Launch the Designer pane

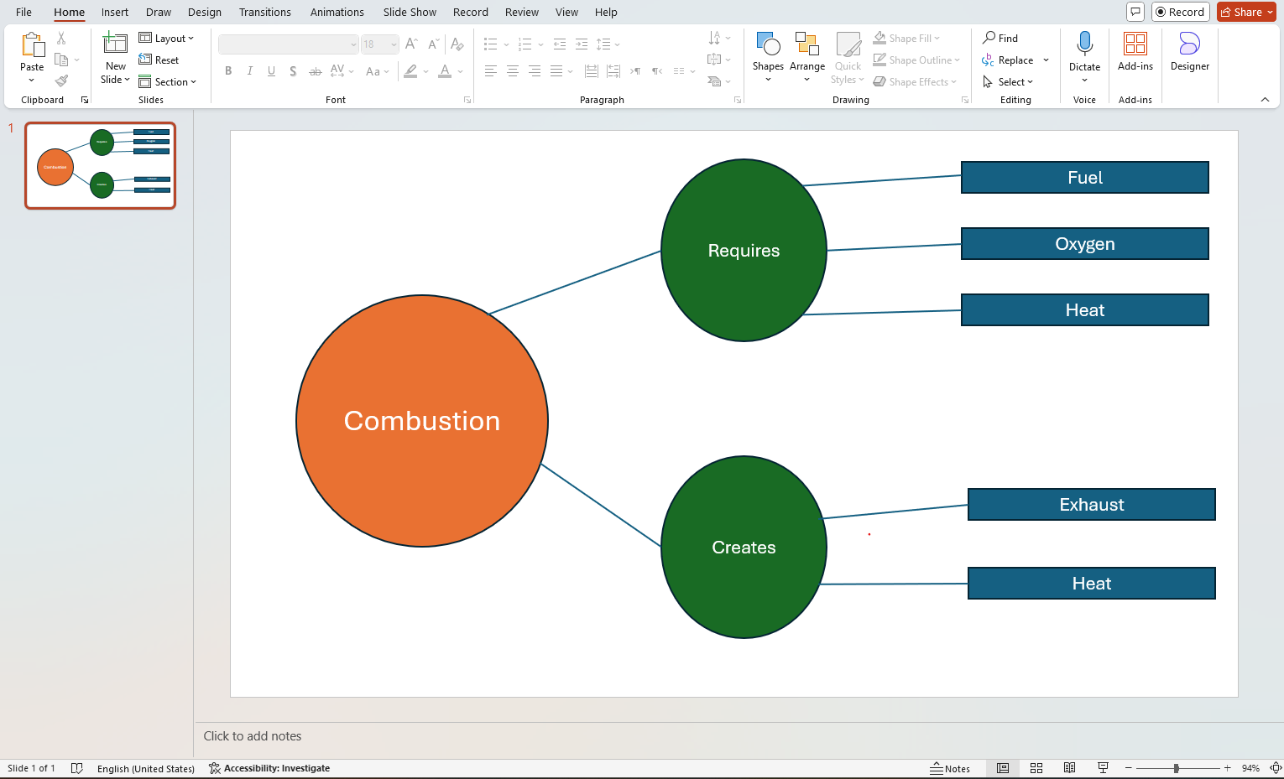pyautogui.click(x=1189, y=55)
